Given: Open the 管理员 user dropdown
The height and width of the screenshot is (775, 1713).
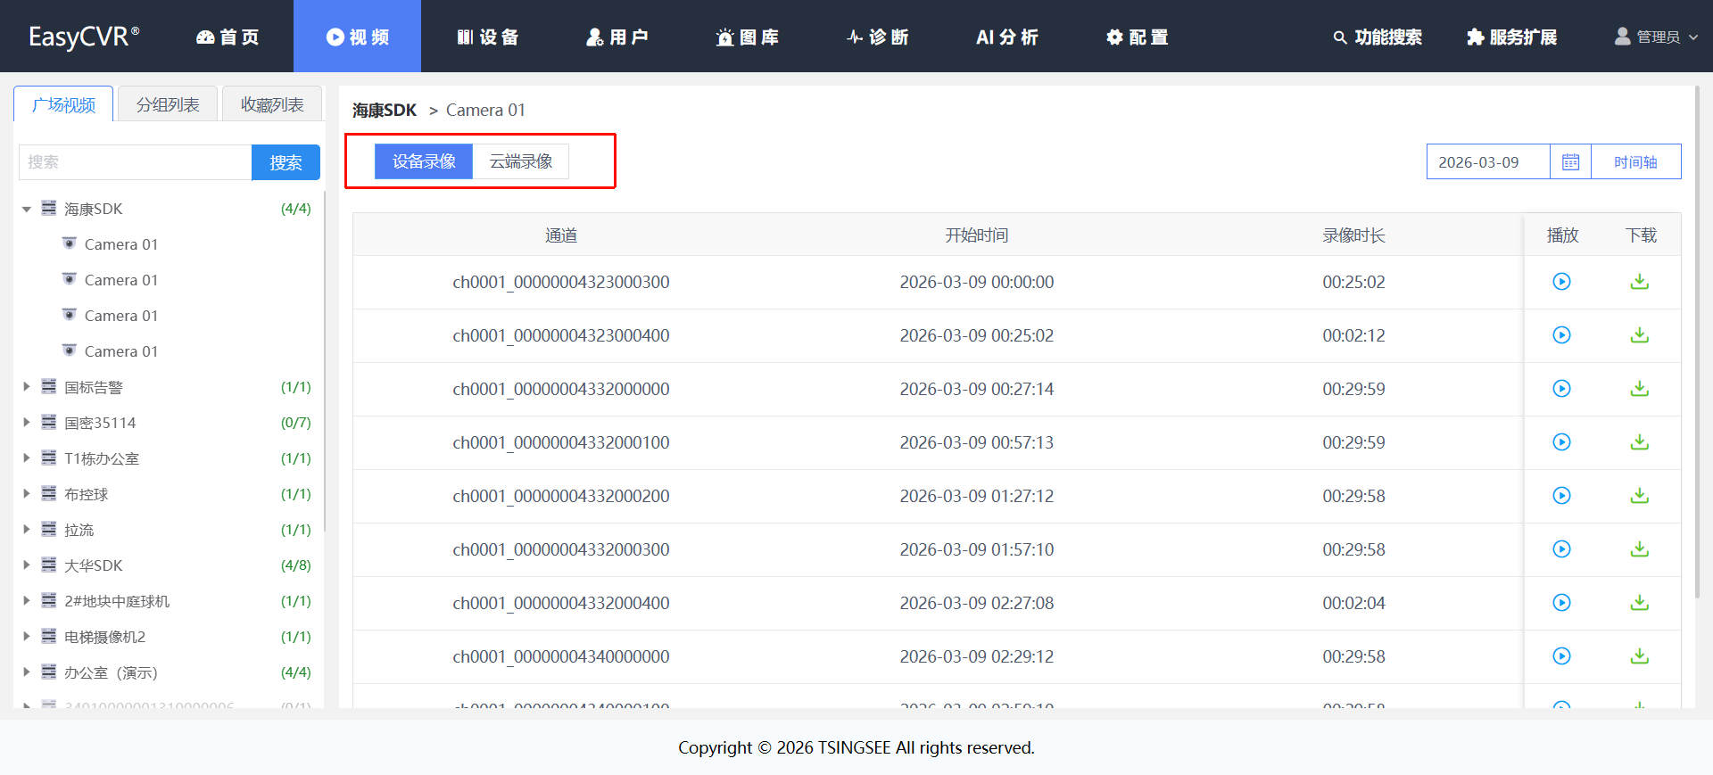Looking at the screenshot, I should coord(1656,37).
